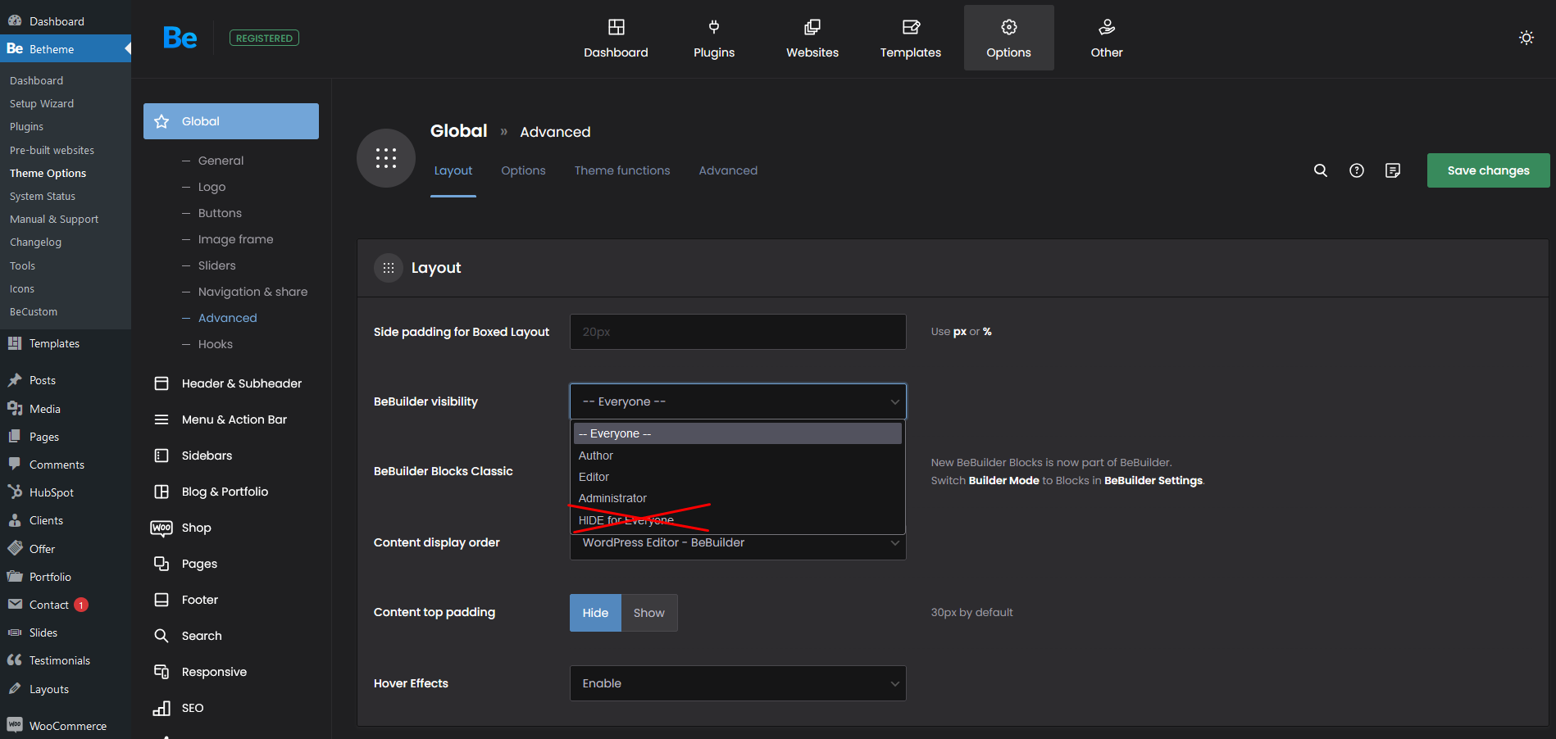Open System Status link

[x=43, y=197]
